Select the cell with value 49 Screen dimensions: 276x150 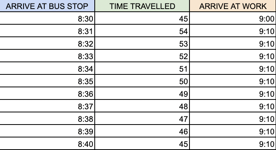[142, 93]
